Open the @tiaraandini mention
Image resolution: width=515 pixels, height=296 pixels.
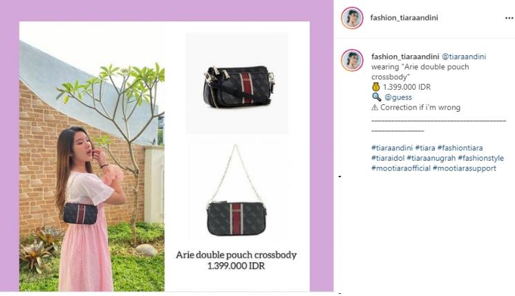pos(464,57)
